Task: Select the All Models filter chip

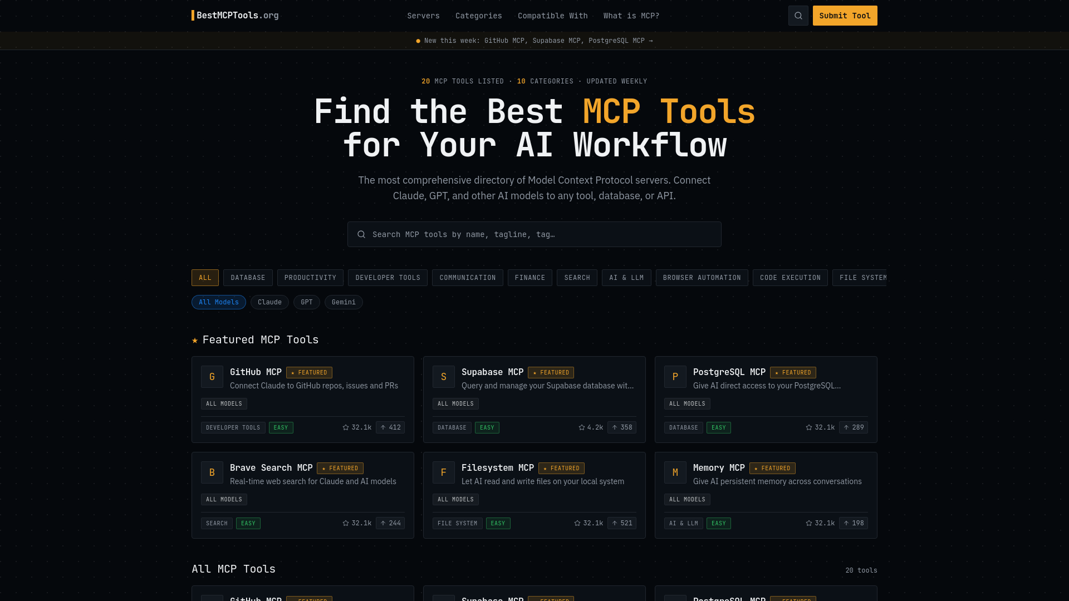Action: pyautogui.click(x=219, y=302)
